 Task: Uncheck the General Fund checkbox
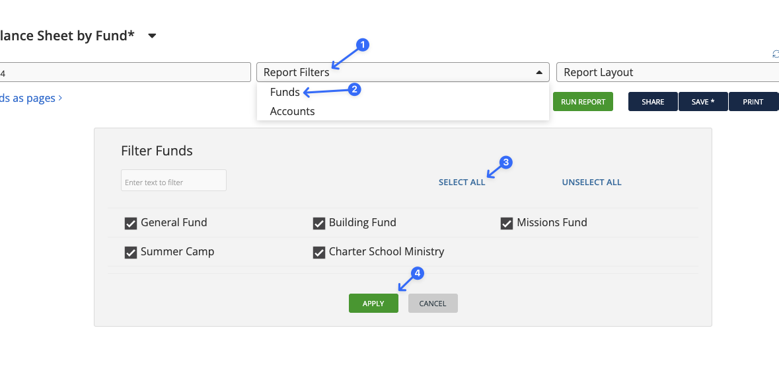pos(131,224)
